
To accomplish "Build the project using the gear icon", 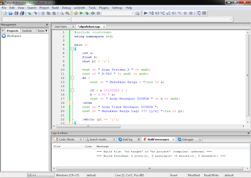I will 76,13.
